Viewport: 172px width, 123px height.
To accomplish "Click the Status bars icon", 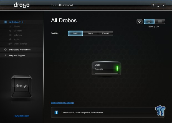I will tap(10, 26).
